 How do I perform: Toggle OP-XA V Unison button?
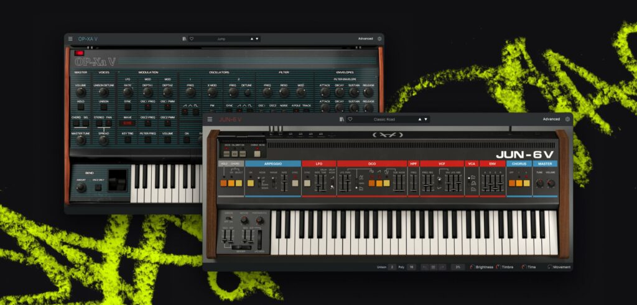coord(104,107)
